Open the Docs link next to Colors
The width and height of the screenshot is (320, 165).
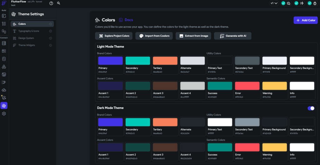coord(126,20)
